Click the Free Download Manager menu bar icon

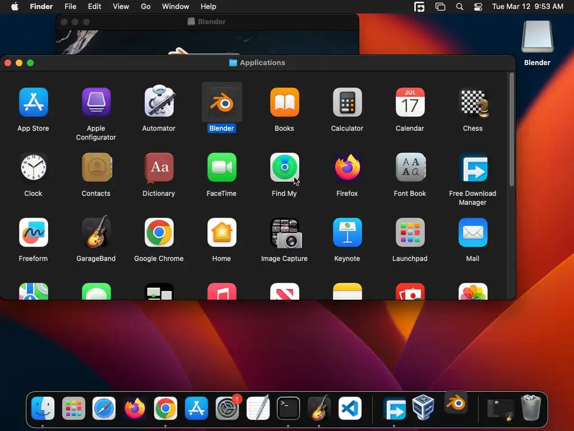[419, 7]
